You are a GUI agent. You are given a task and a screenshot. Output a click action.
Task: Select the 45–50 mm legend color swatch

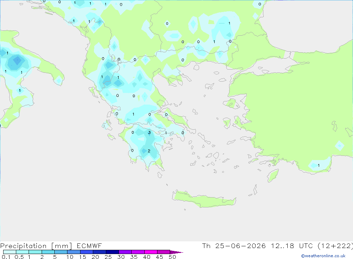[163, 252]
